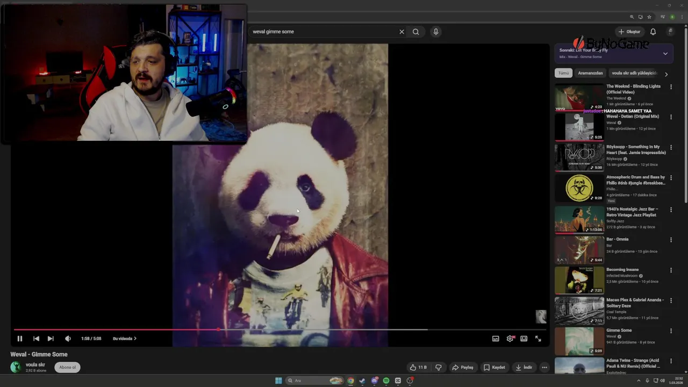688x387 pixels.
Task: Select the 'voula skr adlı yükleyiciden' chip
Action: click(x=634, y=73)
